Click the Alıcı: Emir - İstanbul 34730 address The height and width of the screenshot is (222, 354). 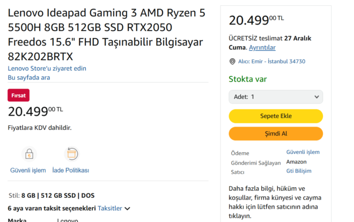pos(271,62)
